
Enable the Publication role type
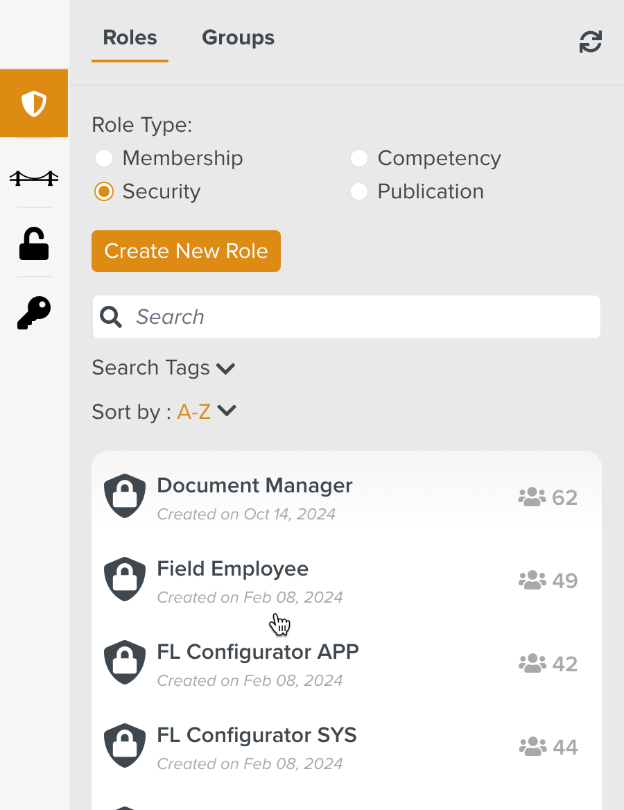pyautogui.click(x=358, y=191)
